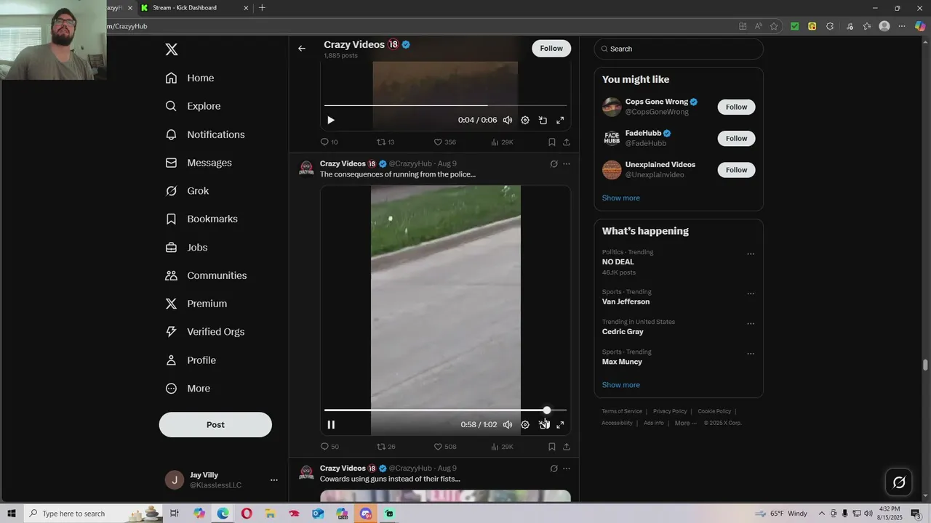Open options for Van Jefferson trend
Viewport: 931px width, 523px height.
coord(751,294)
